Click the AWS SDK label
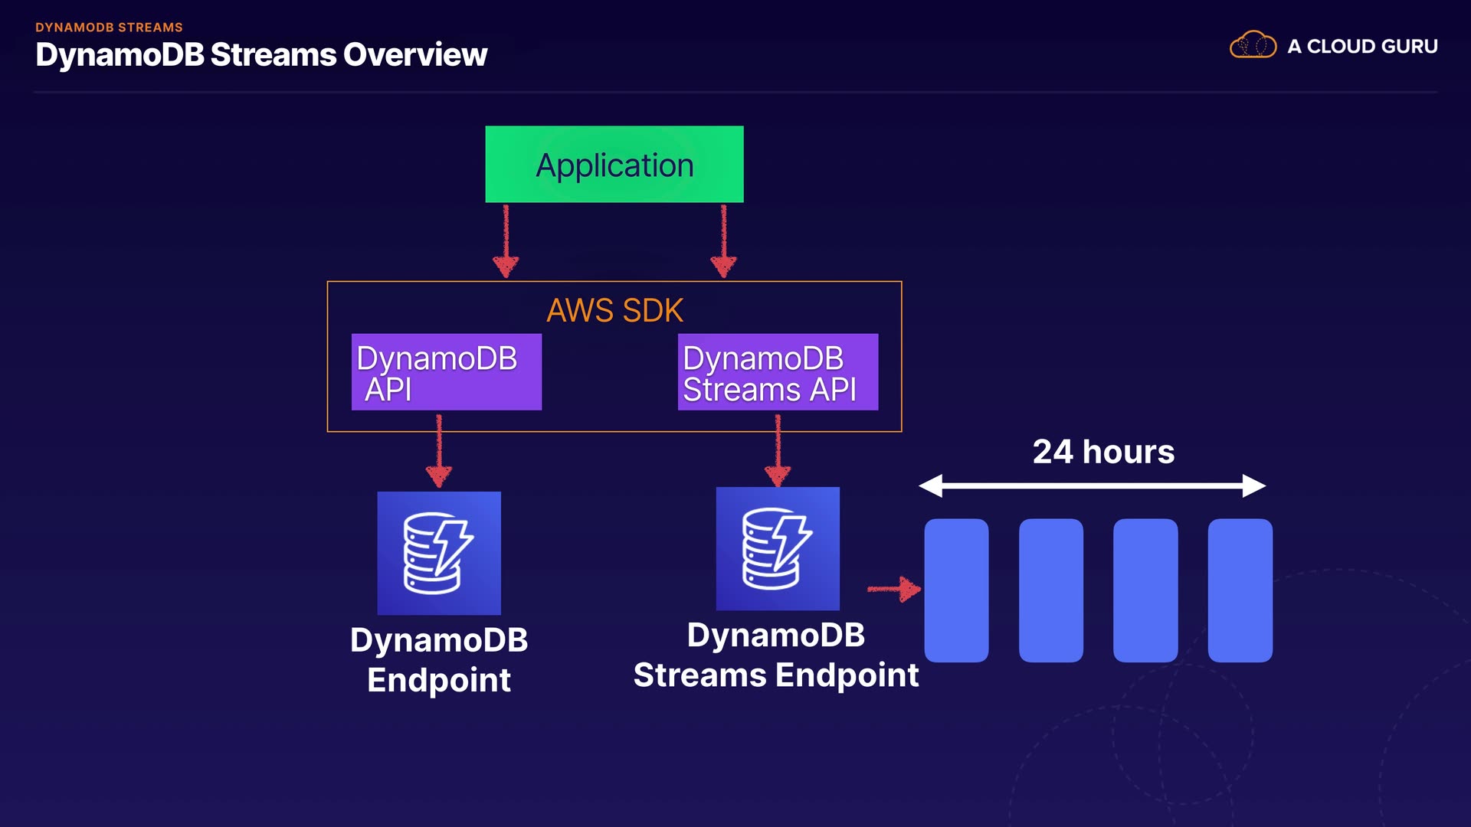This screenshot has width=1471, height=827. 614,310
